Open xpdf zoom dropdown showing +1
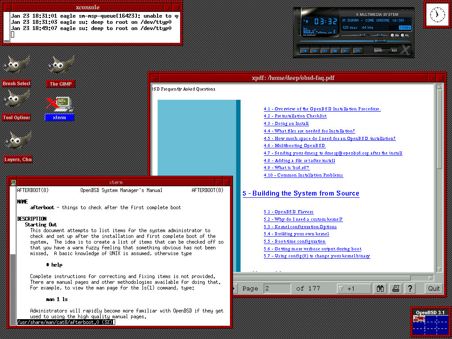The height and width of the screenshot is (339, 452). (x=354, y=289)
